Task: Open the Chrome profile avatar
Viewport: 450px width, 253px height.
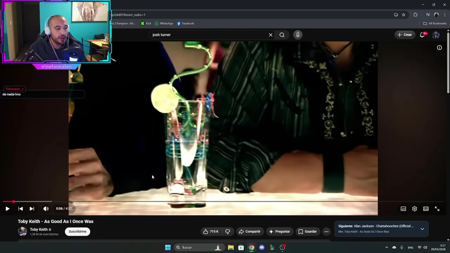Action: (x=436, y=15)
